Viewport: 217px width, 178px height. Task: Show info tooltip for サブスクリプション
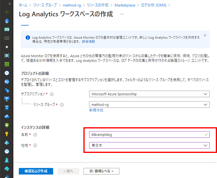(52, 94)
